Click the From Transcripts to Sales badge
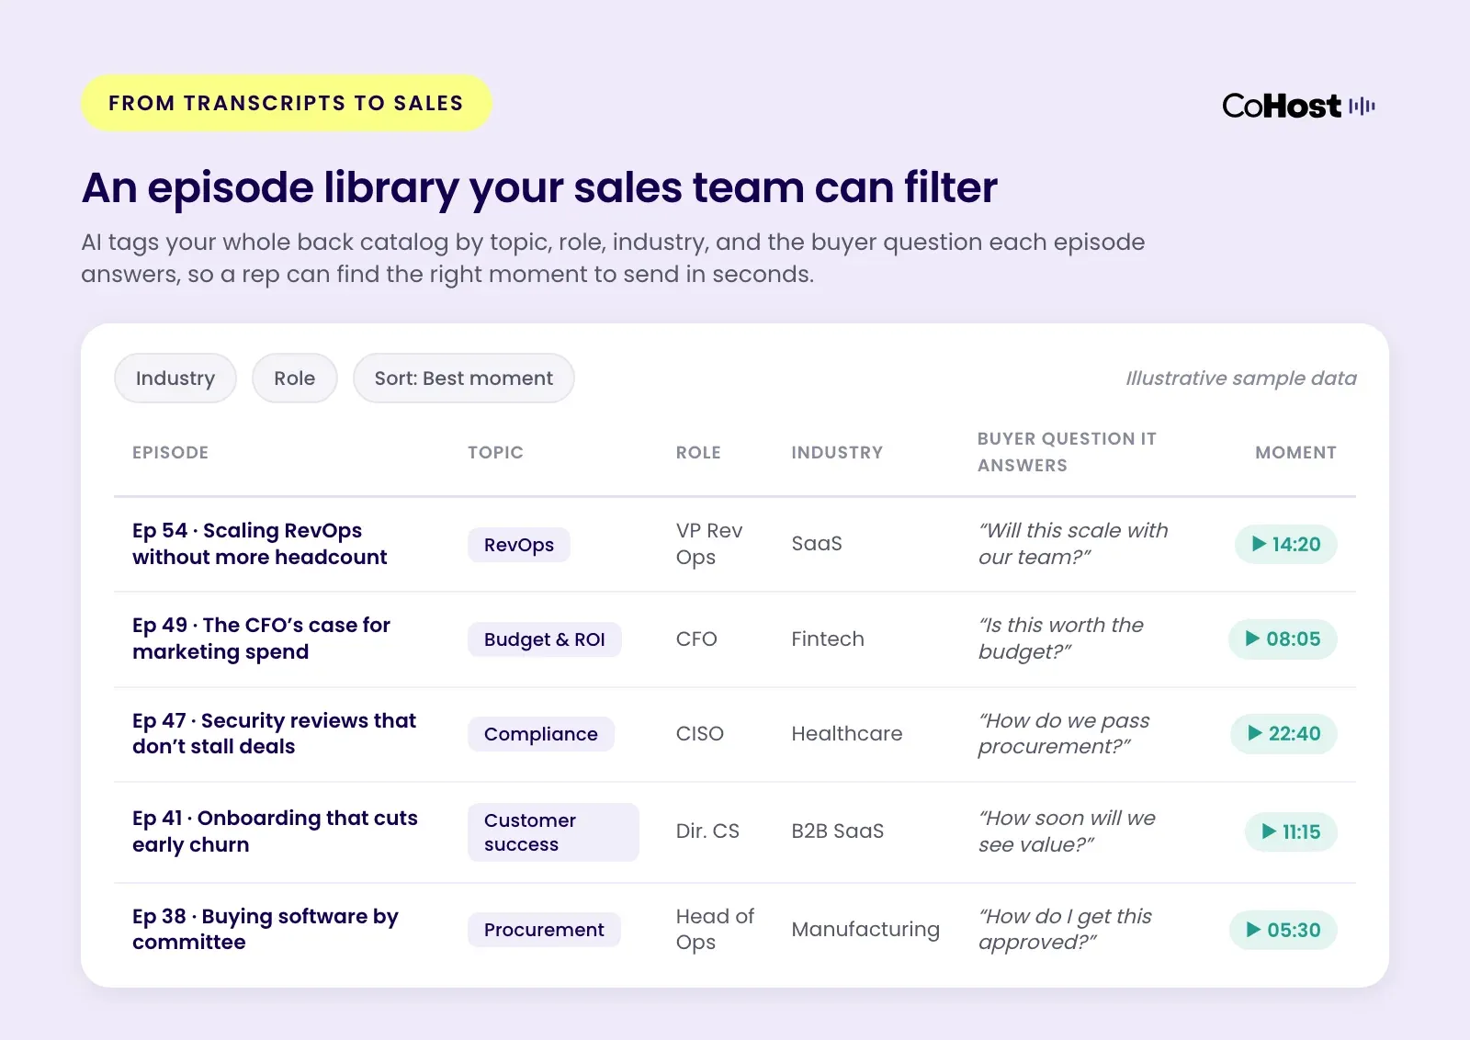 coord(287,103)
